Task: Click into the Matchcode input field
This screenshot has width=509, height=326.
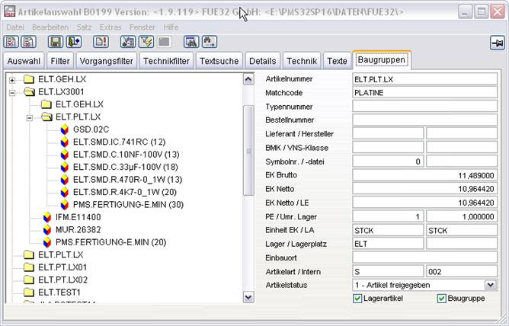Action: [x=424, y=92]
